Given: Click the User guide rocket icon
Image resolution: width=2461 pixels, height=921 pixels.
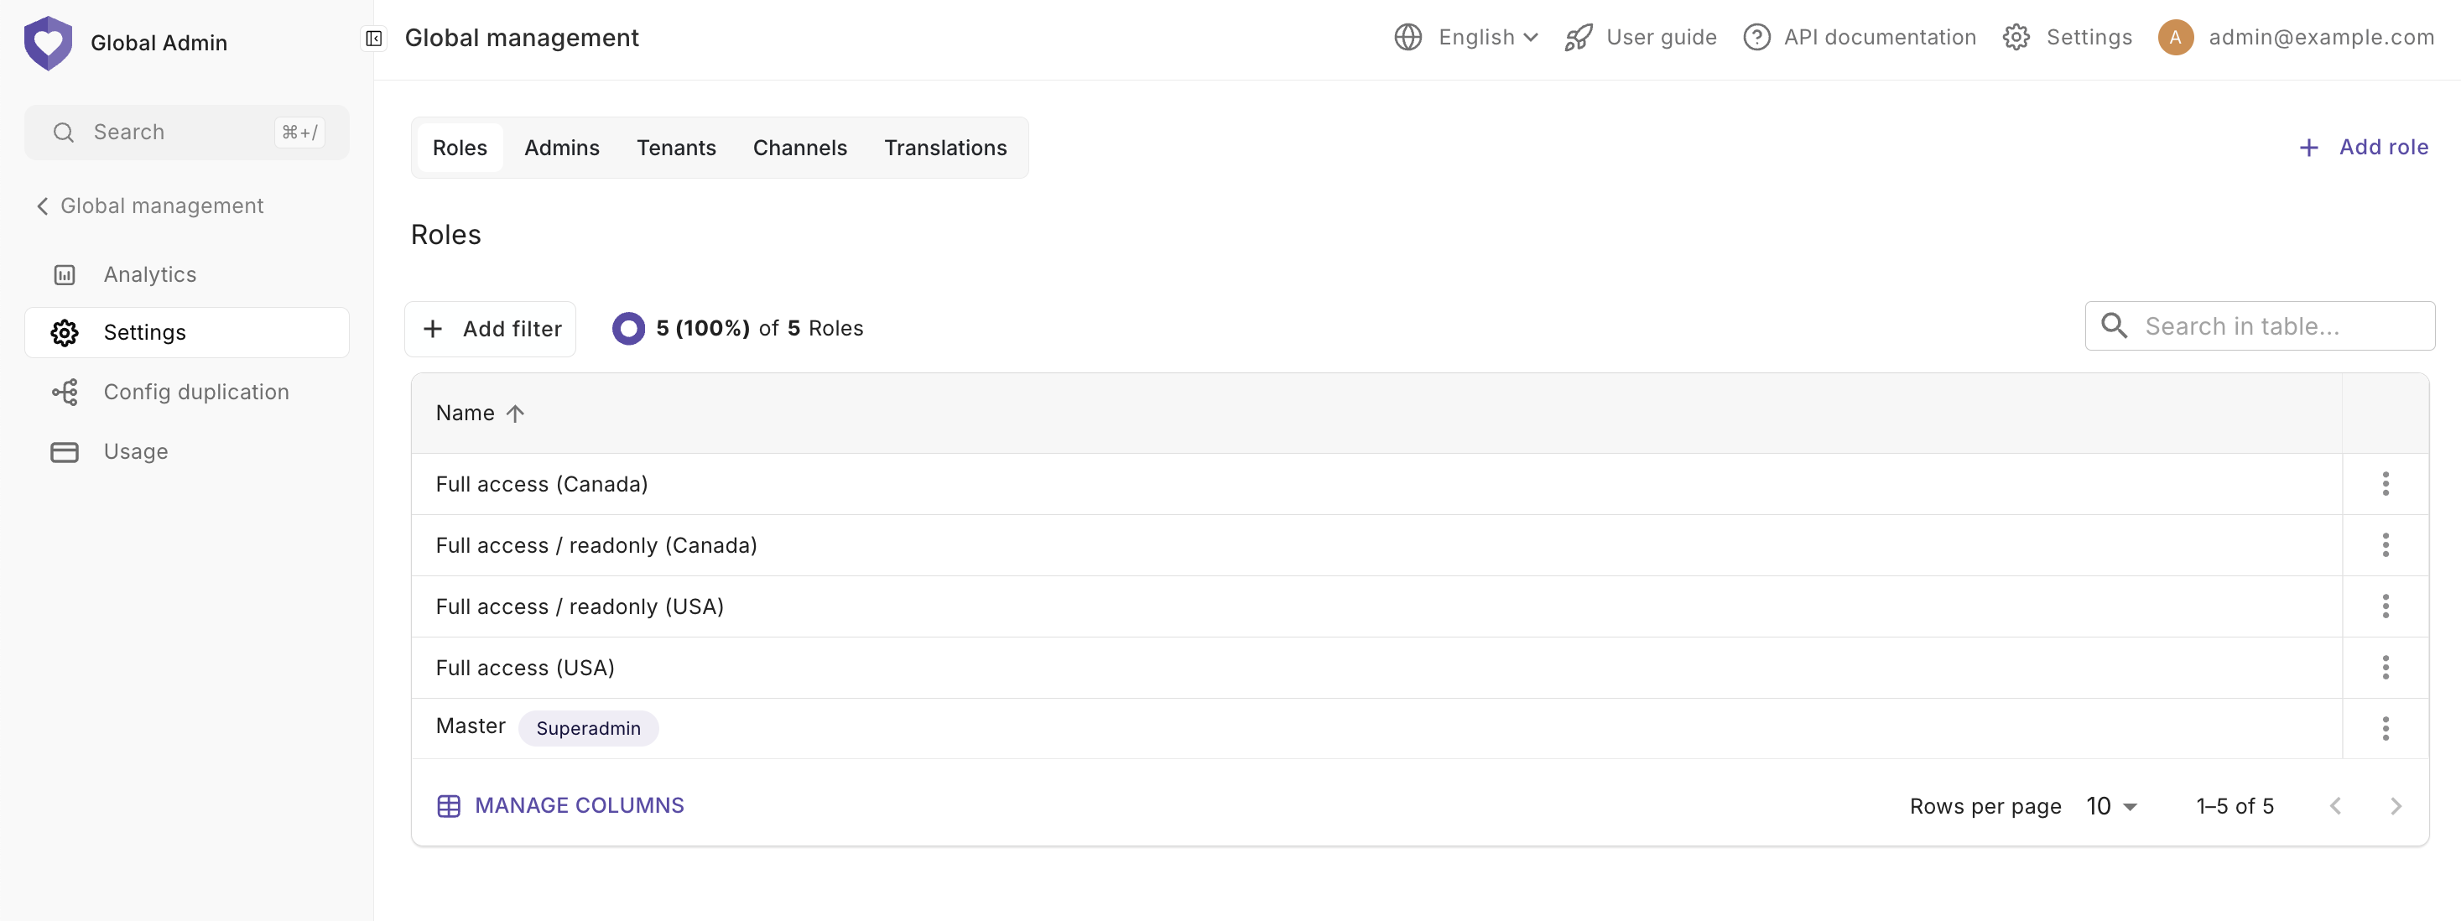Looking at the screenshot, I should click(x=1579, y=37).
